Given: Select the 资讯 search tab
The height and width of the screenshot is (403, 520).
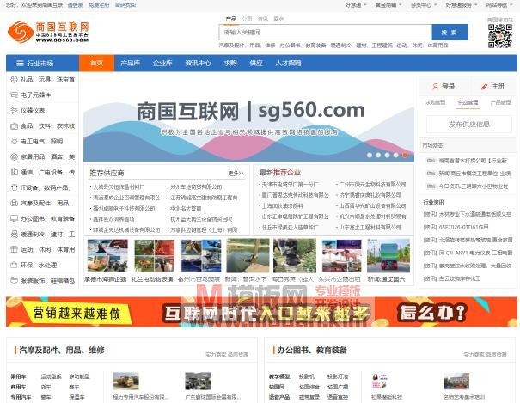Looking at the screenshot, I should (x=263, y=19).
